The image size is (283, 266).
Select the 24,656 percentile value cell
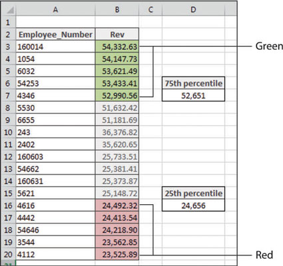coord(193,205)
